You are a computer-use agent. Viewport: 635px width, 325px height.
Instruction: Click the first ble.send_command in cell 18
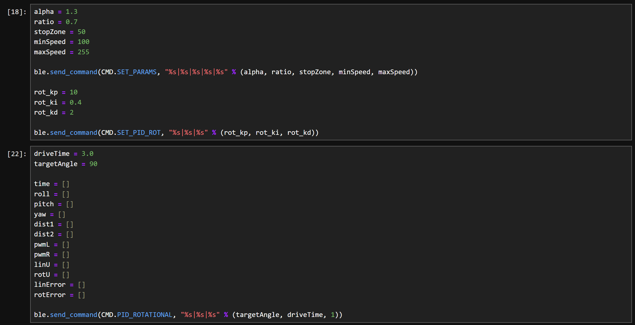pyautogui.click(x=66, y=72)
